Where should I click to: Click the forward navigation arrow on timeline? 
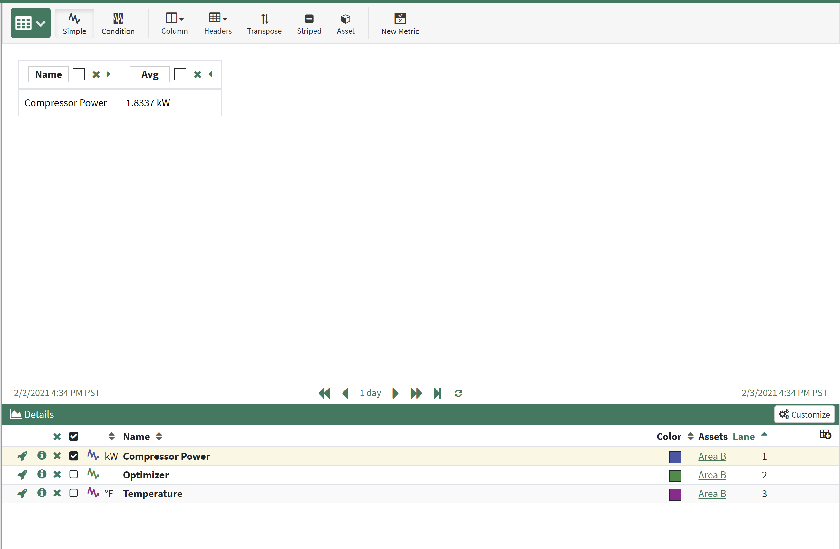tap(395, 393)
